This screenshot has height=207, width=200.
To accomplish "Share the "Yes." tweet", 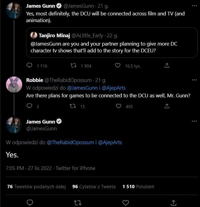I will point(173,202).
